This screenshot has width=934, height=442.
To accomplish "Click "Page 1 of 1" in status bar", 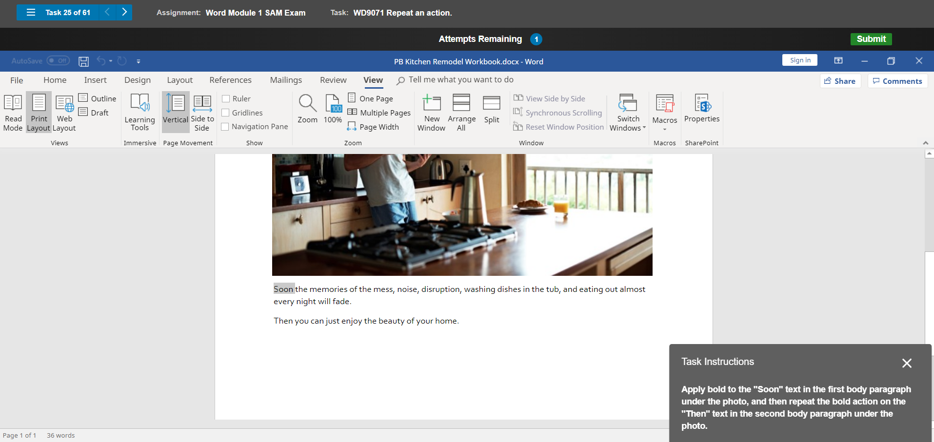I will [x=20, y=435].
